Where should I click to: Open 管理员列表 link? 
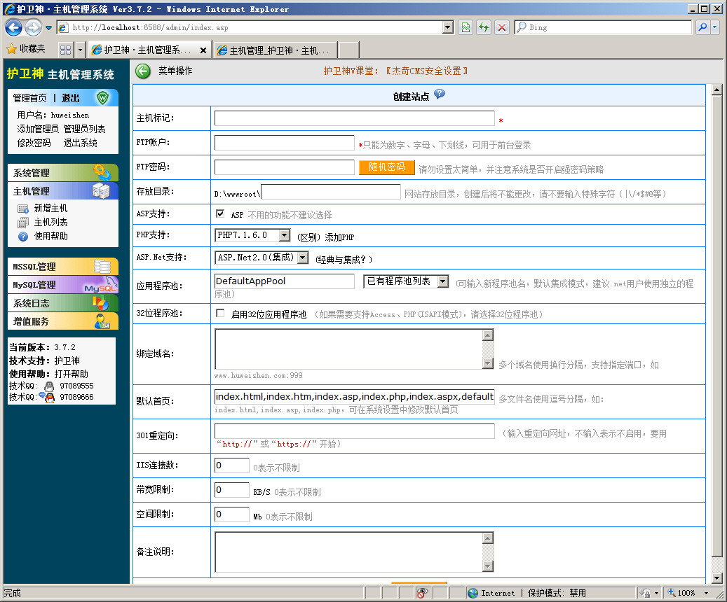click(x=84, y=129)
